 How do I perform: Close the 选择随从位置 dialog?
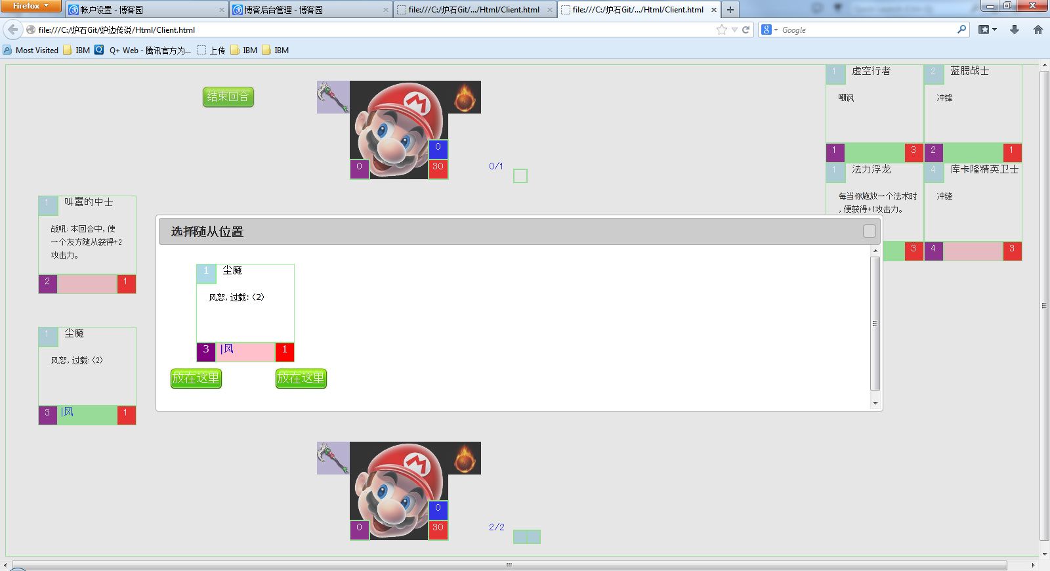(x=869, y=231)
